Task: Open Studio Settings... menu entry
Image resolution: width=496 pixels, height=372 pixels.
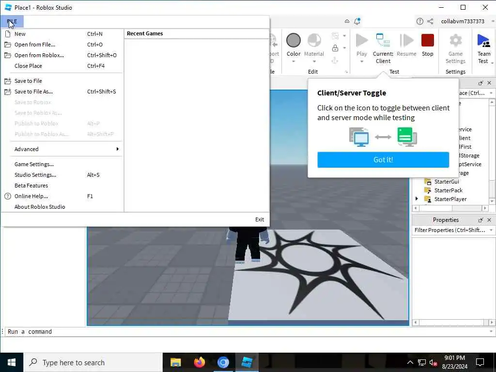Action: [x=62, y=175]
